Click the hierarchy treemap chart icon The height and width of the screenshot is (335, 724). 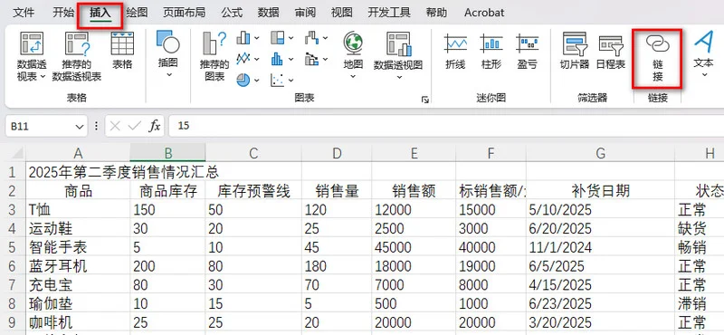278,37
